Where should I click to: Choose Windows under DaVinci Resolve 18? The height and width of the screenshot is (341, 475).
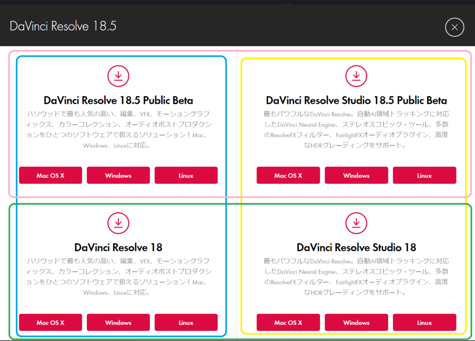coord(118,322)
